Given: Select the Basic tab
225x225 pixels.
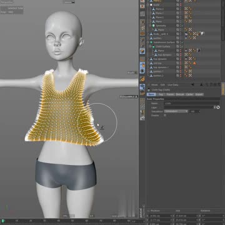Looking at the screenshot, I should click(x=151, y=94).
